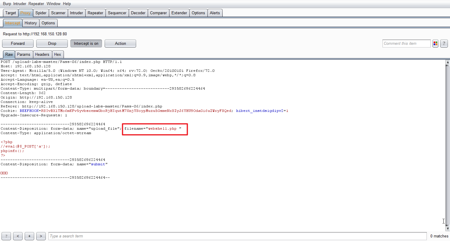
Task: Switch to the Intruder tool tab
Action: click(x=77, y=13)
